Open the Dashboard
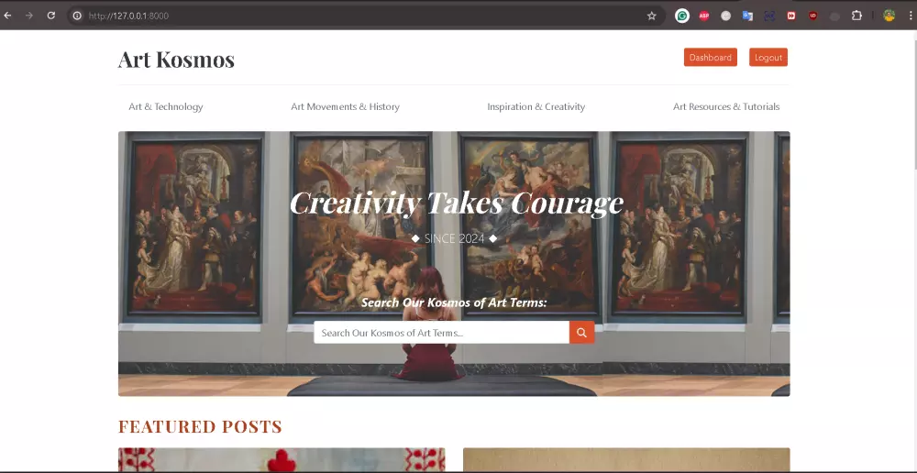The image size is (917, 473). [711, 58]
